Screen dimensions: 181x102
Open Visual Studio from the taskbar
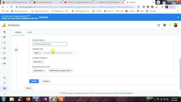(x=45, y=99)
